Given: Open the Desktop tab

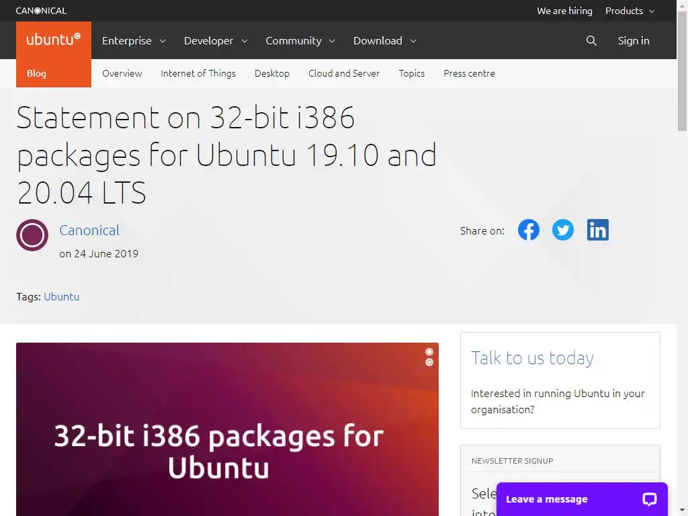Looking at the screenshot, I should pyautogui.click(x=271, y=73).
